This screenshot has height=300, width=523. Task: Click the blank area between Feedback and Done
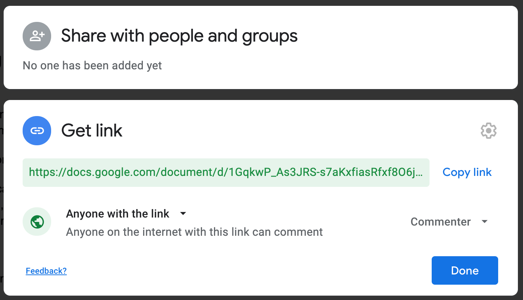[248, 271]
